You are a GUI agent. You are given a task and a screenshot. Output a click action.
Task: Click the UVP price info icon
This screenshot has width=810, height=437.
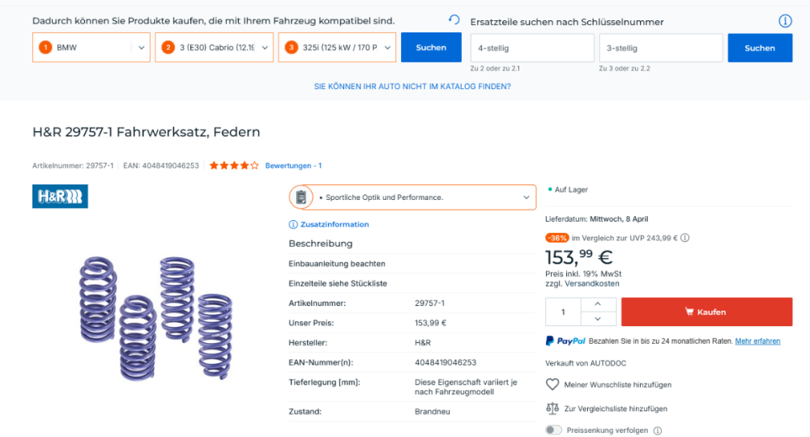tap(684, 238)
